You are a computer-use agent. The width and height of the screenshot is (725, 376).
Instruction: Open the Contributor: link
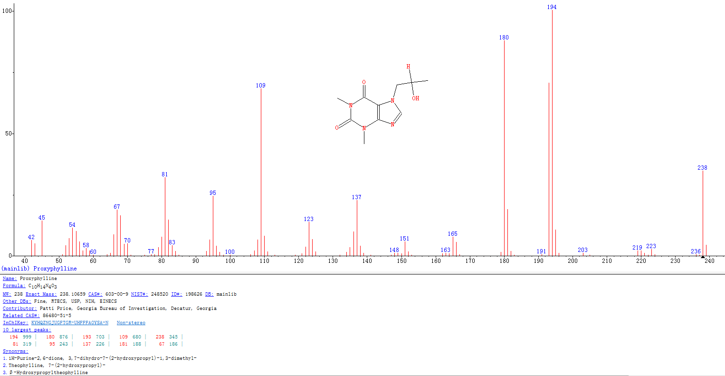pyautogui.click(x=19, y=309)
